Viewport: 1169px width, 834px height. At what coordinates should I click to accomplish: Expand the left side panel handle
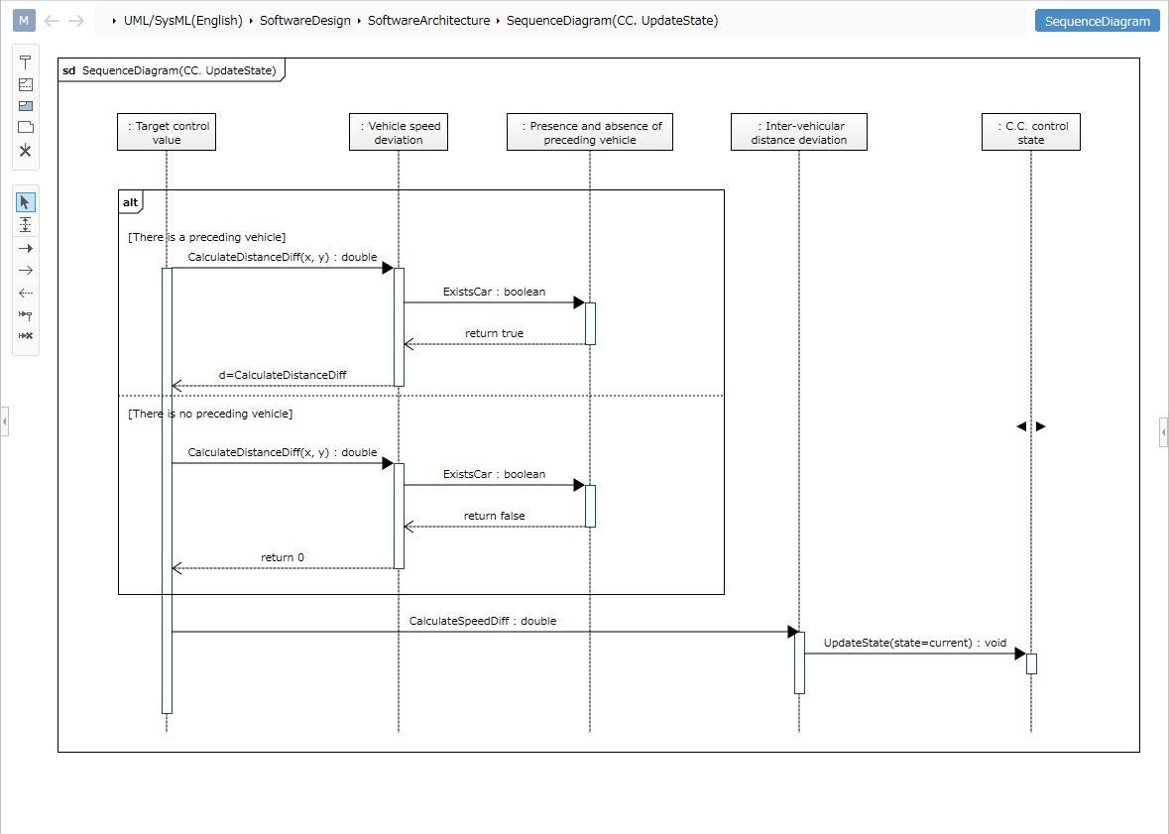click(x=5, y=421)
